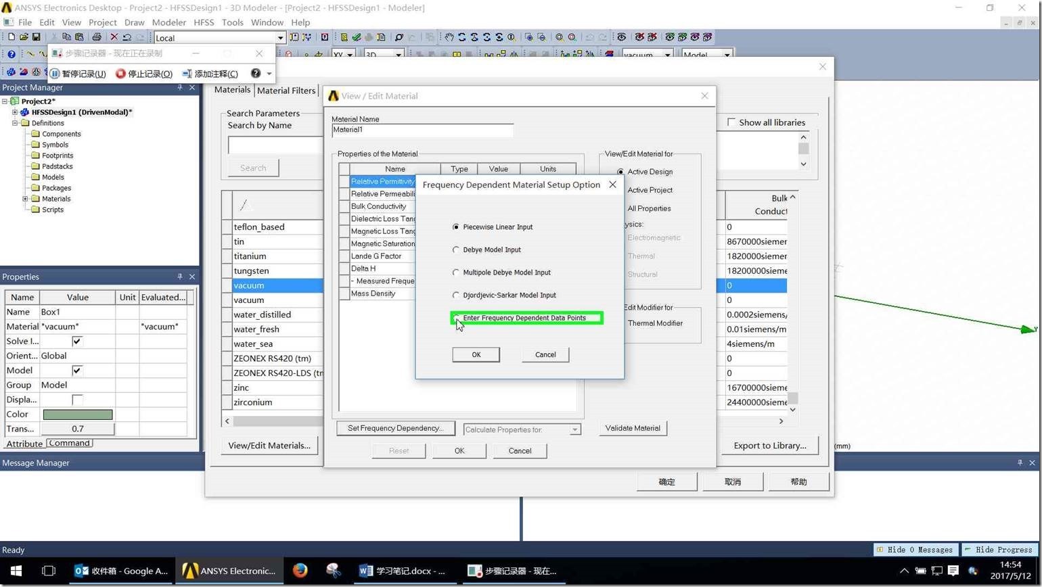This screenshot has height=587, width=1042.
Task: Click the Print icon in toolbar
Action: [97, 37]
